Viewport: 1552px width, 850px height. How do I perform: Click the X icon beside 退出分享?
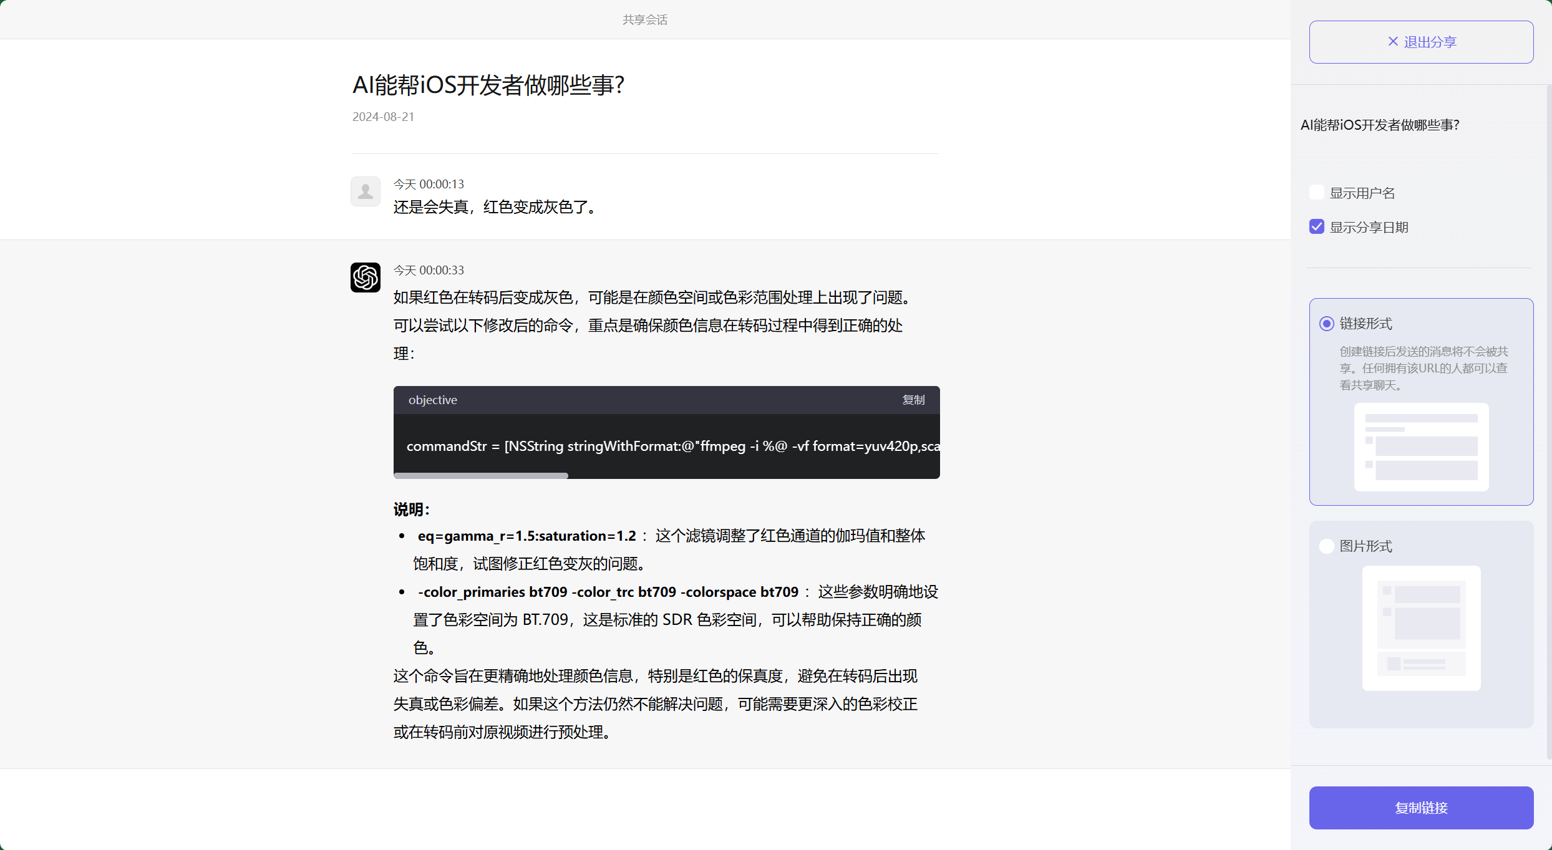(x=1393, y=41)
